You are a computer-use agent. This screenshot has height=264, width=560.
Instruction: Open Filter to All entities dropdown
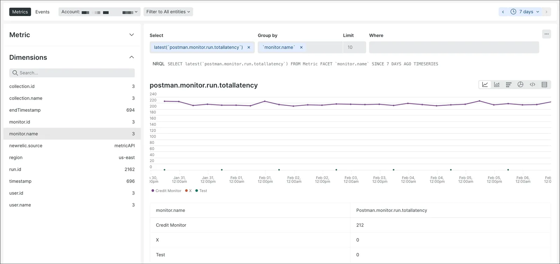(168, 12)
